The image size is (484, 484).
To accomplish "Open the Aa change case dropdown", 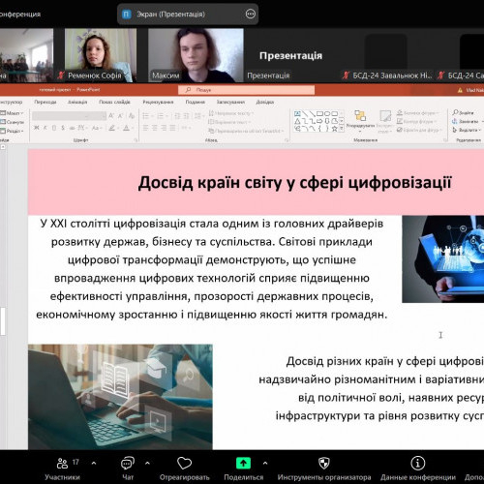I will coord(97,128).
